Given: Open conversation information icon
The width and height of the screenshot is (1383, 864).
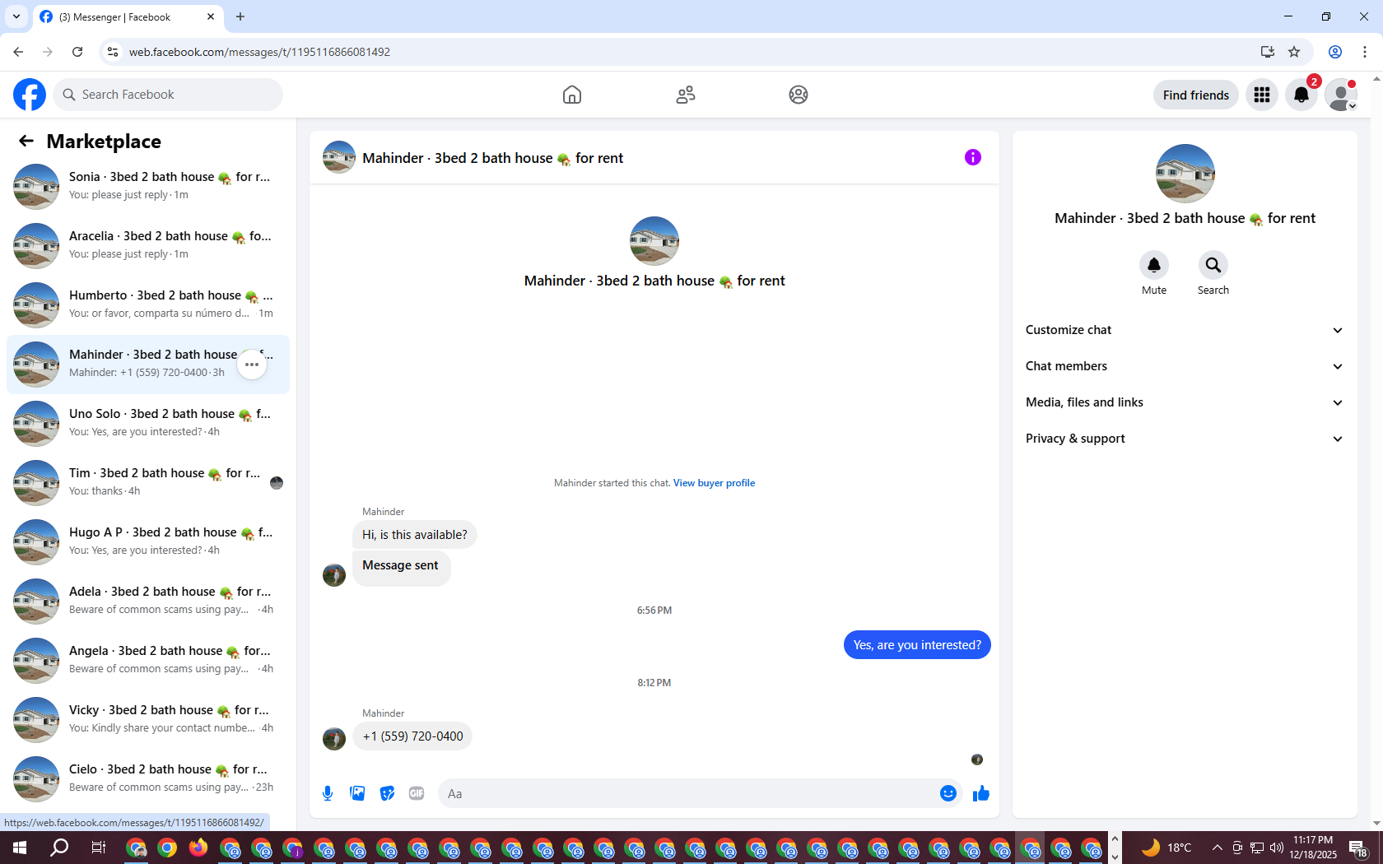Looking at the screenshot, I should (973, 157).
